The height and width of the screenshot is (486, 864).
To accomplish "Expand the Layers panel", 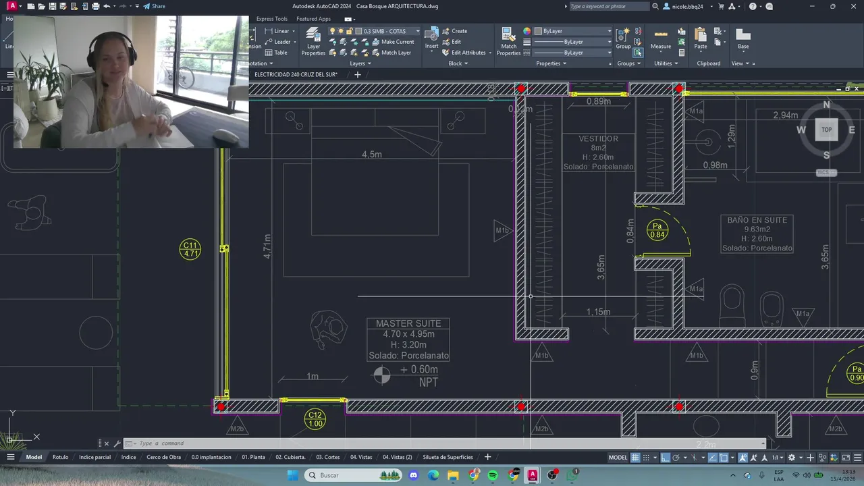I will 360,63.
